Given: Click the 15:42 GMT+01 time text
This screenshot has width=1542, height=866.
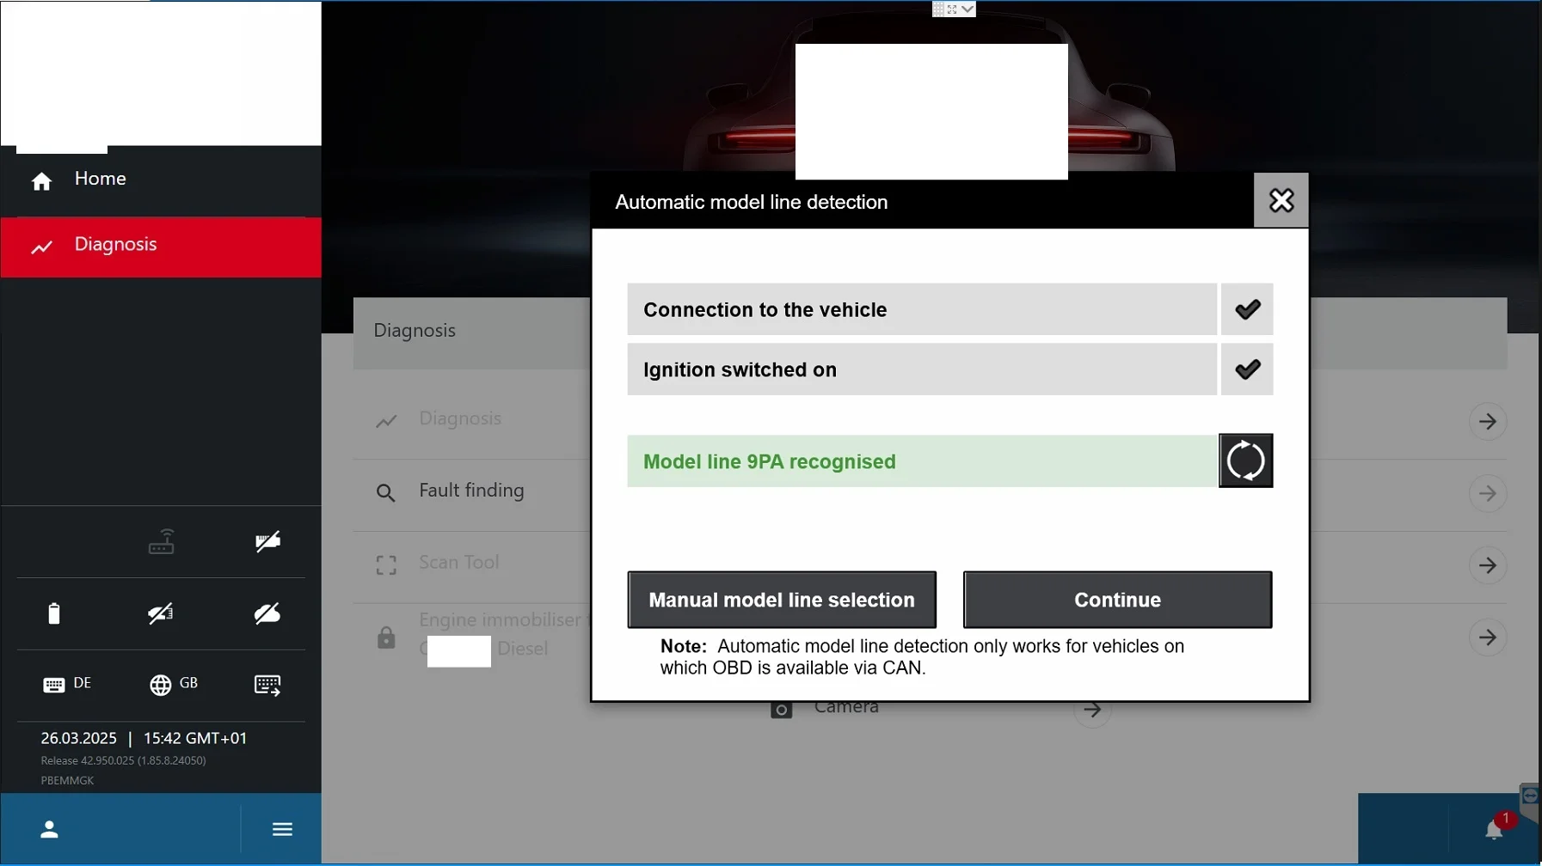Looking at the screenshot, I should tap(195, 738).
